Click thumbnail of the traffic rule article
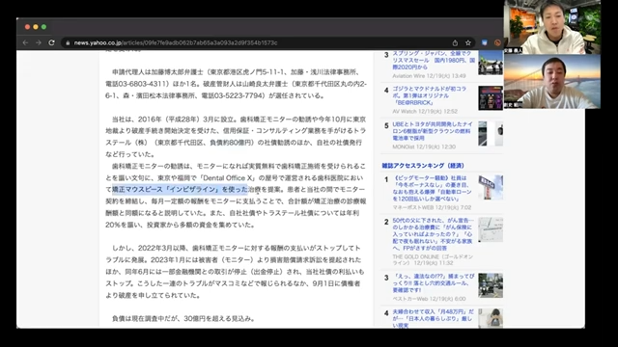The width and height of the screenshot is (618, 347). click(x=491, y=285)
